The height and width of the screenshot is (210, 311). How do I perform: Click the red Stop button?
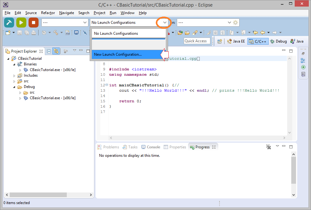[34, 23]
